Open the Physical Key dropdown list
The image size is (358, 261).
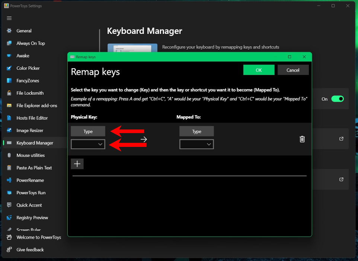pyautogui.click(x=88, y=144)
